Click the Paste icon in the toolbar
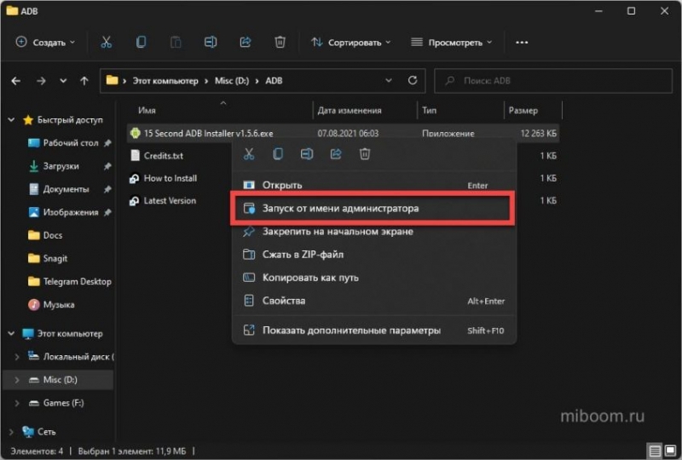Screen dimensions: 682x460 [x=176, y=43]
